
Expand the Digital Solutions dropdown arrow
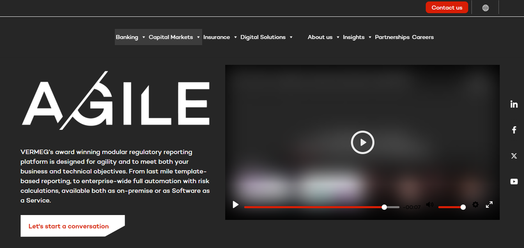coord(291,37)
